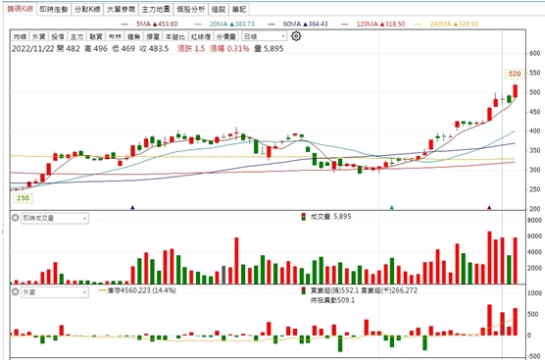Switch to the 追蹤 tab
545x363 pixels.
tap(219, 9)
